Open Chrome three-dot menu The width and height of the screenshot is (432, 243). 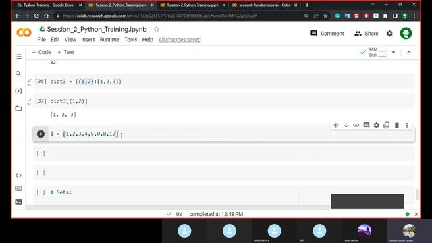[414, 16]
